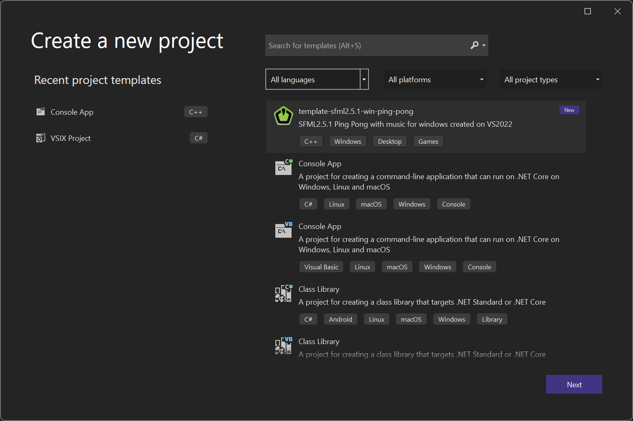Click the Library tag on C# Class Library

tap(492, 319)
